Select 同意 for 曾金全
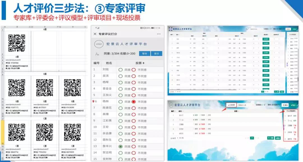Image resolution: width=303 pixels, height=162 pixels. click(x=121, y=89)
